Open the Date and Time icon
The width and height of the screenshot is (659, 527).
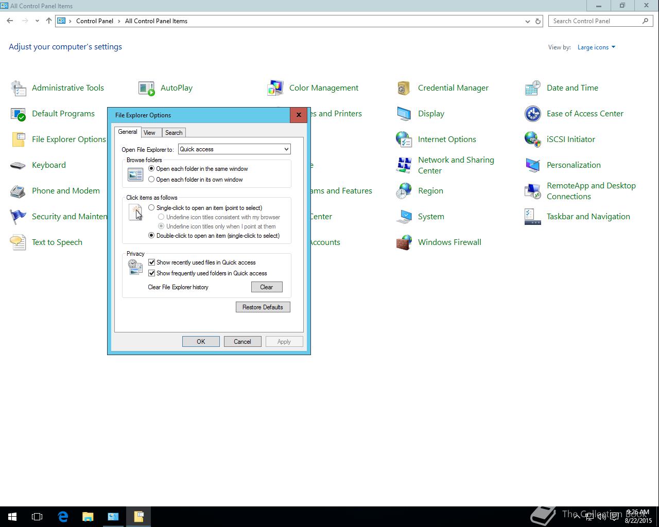point(533,88)
